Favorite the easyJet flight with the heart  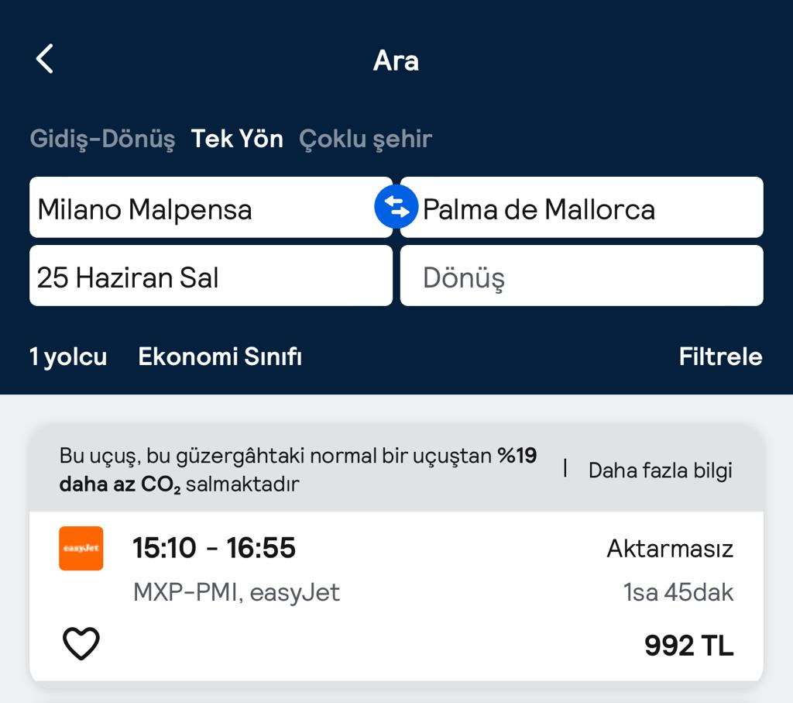(x=81, y=644)
